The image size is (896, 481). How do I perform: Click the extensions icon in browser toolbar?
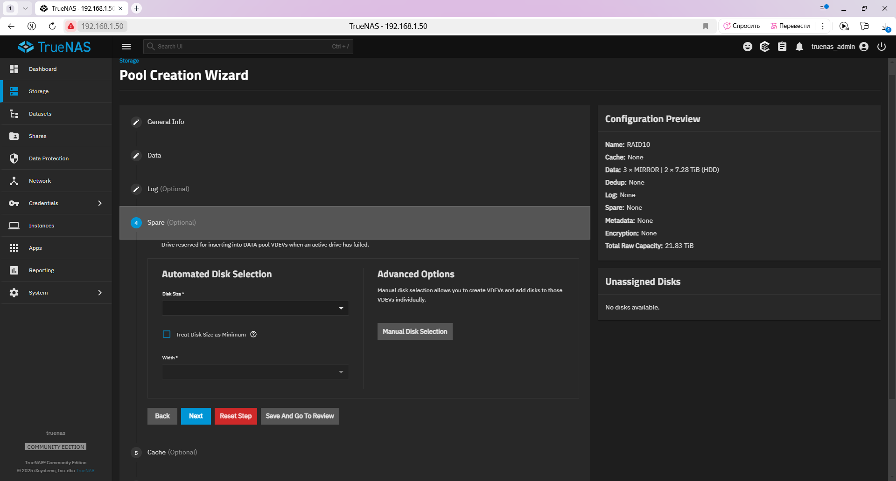865,26
